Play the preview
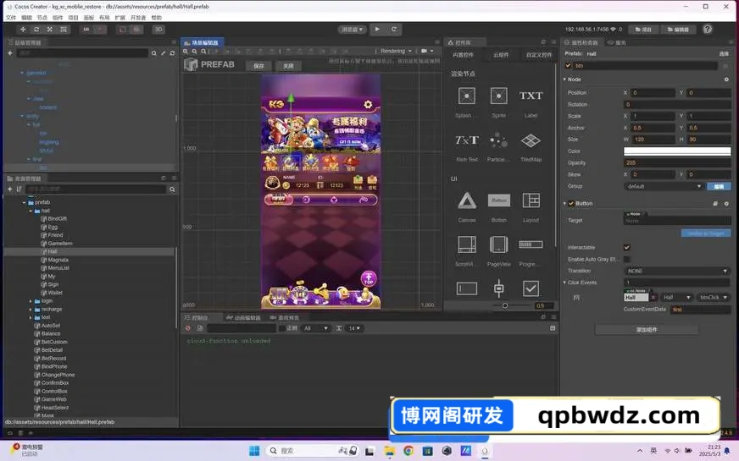Viewport: 739px width, 461px height. tap(377, 29)
